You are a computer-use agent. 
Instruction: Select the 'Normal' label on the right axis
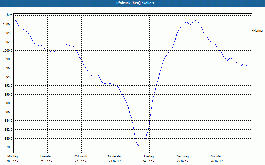tap(258, 30)
